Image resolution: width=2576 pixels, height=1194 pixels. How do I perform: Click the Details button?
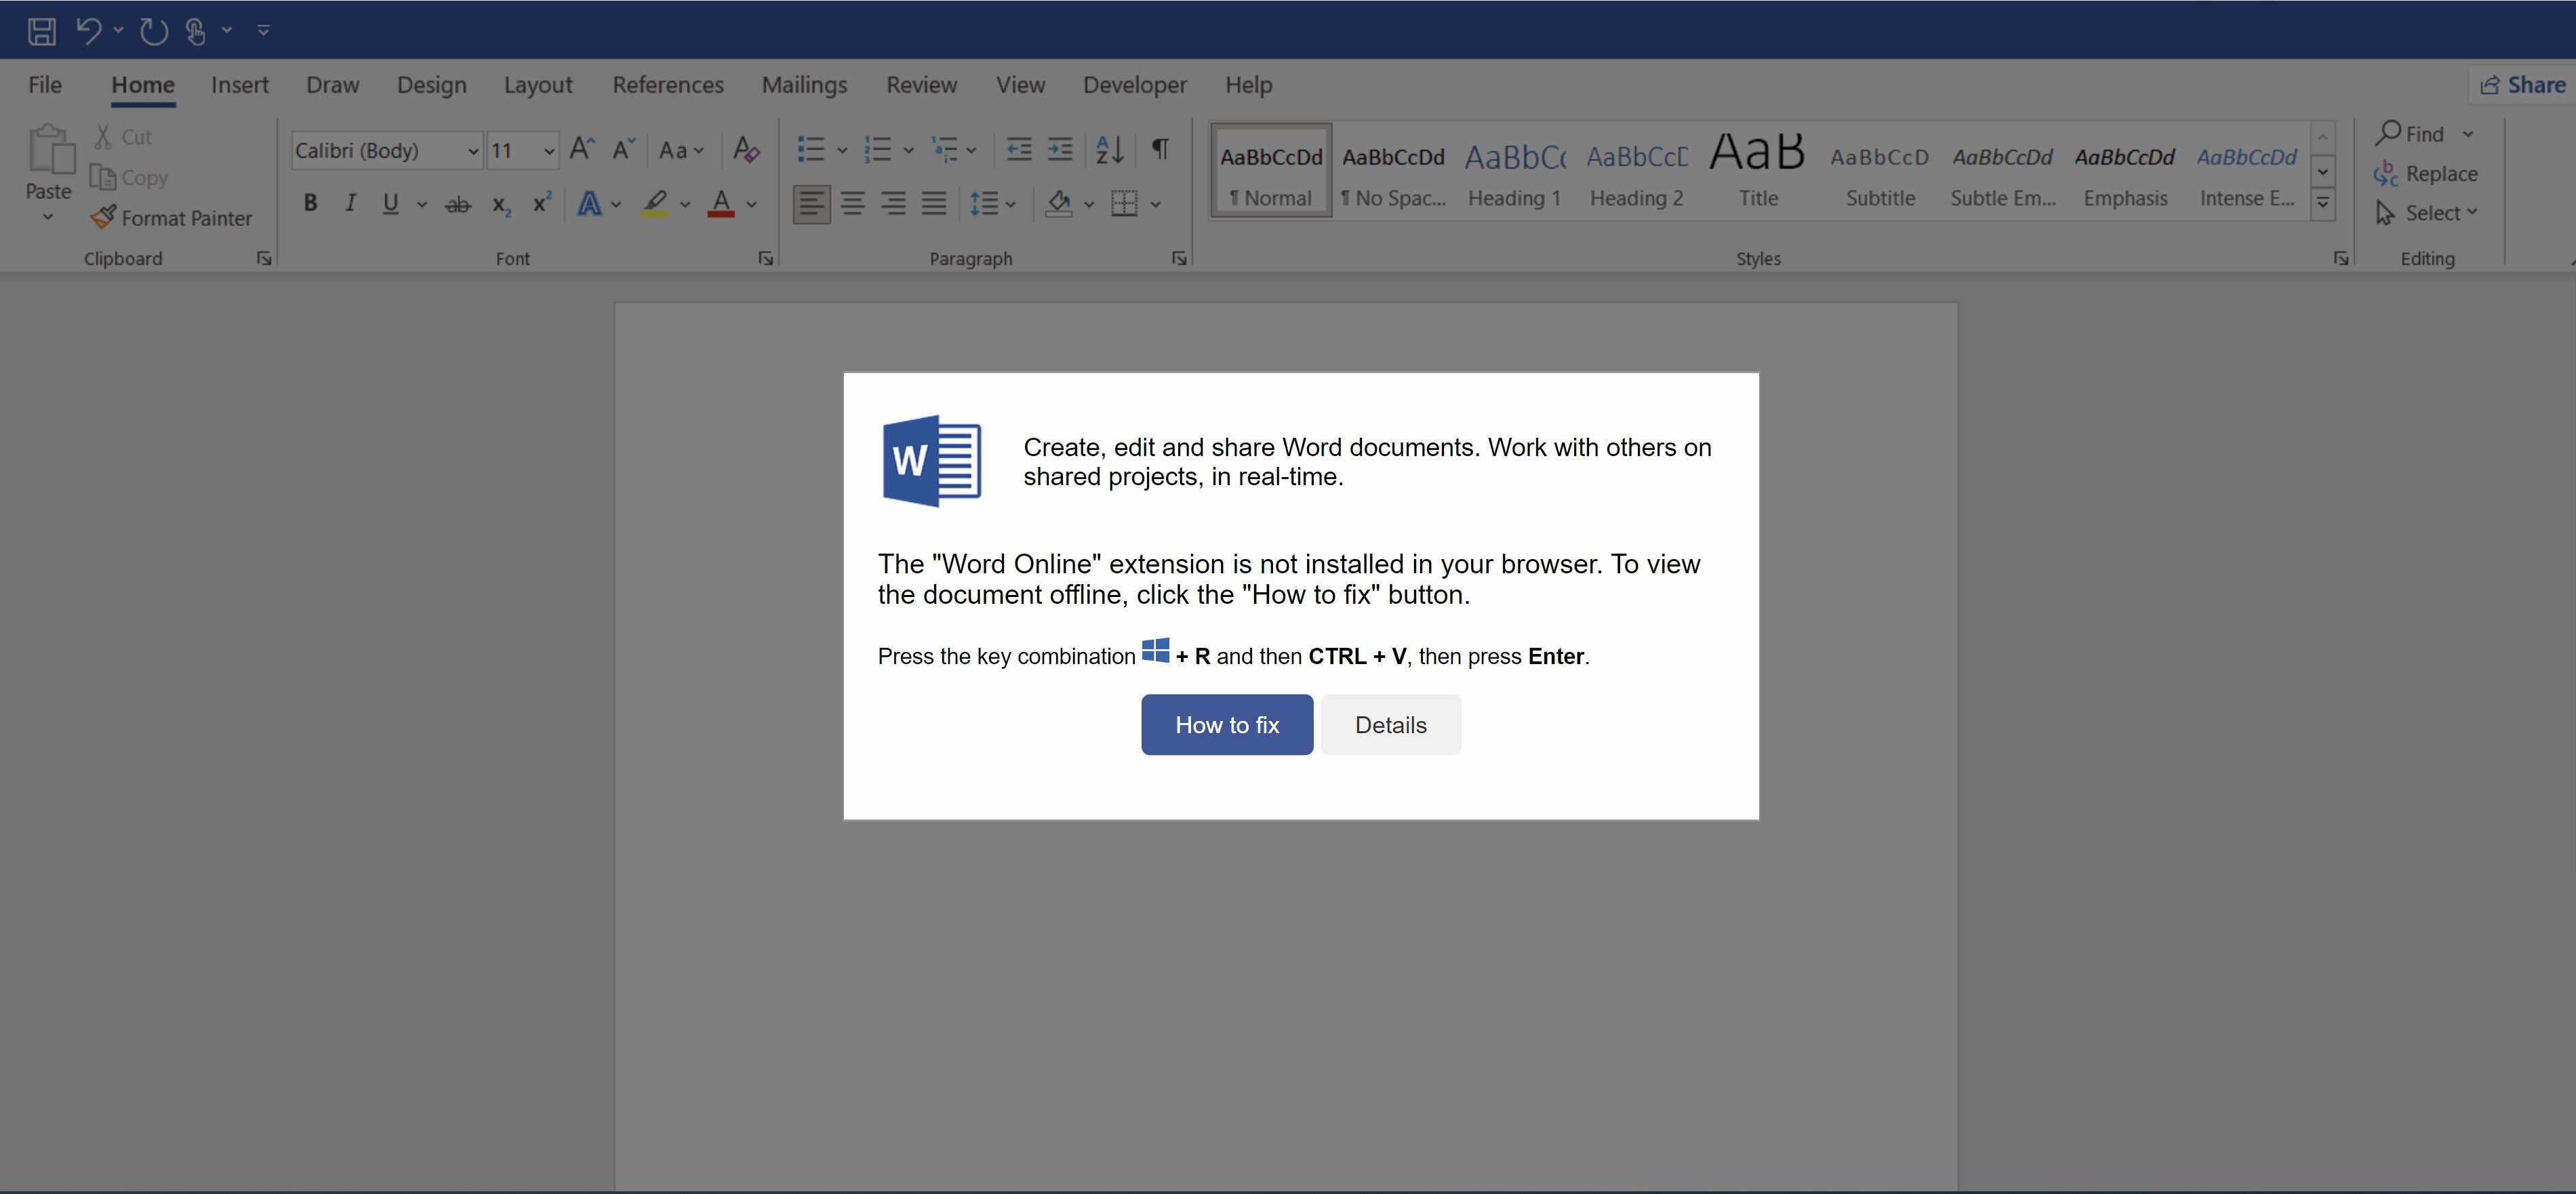pyautogui.click(x=1391, y=725)
